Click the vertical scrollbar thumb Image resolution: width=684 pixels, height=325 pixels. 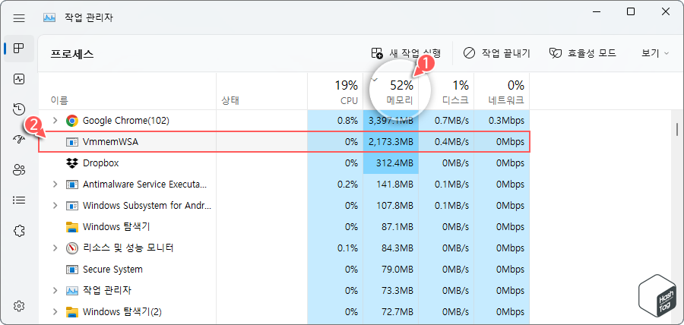click(x=676, y=130)
